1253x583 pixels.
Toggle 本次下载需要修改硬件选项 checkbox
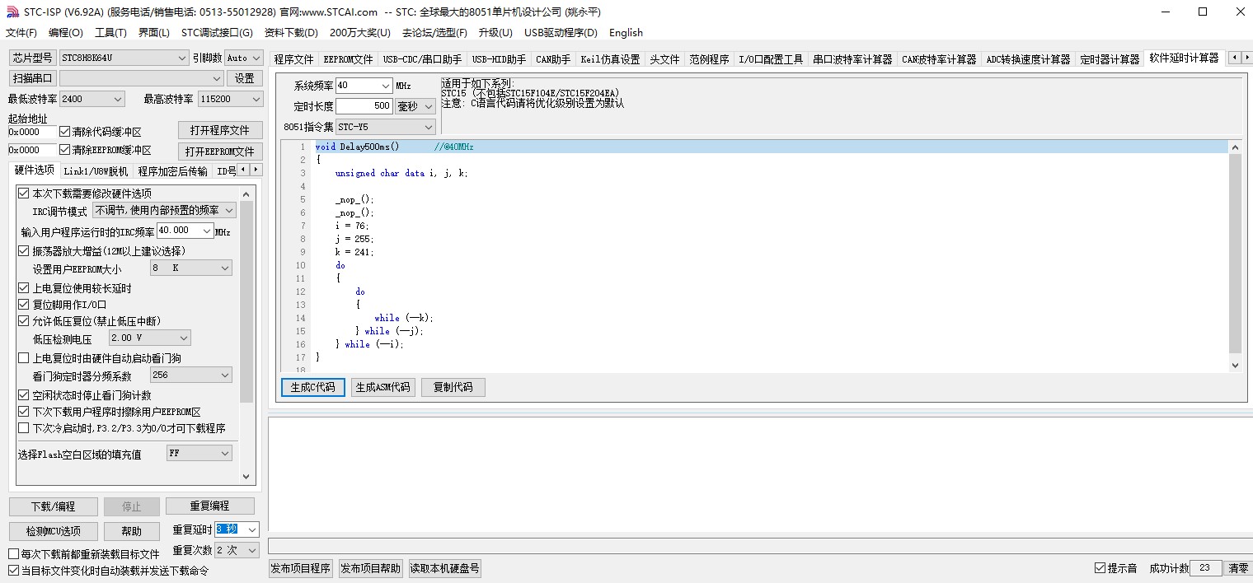tap(23, 194)
